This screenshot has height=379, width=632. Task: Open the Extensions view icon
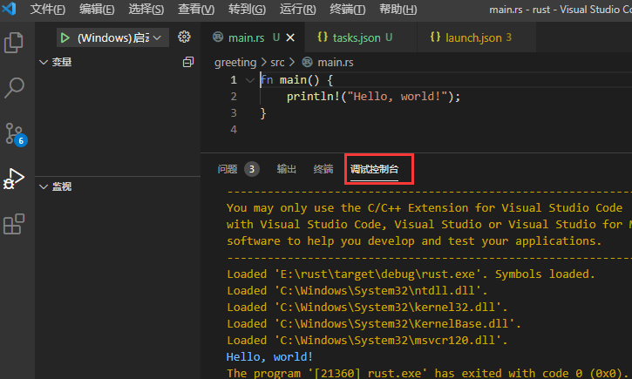click(14, 225)
